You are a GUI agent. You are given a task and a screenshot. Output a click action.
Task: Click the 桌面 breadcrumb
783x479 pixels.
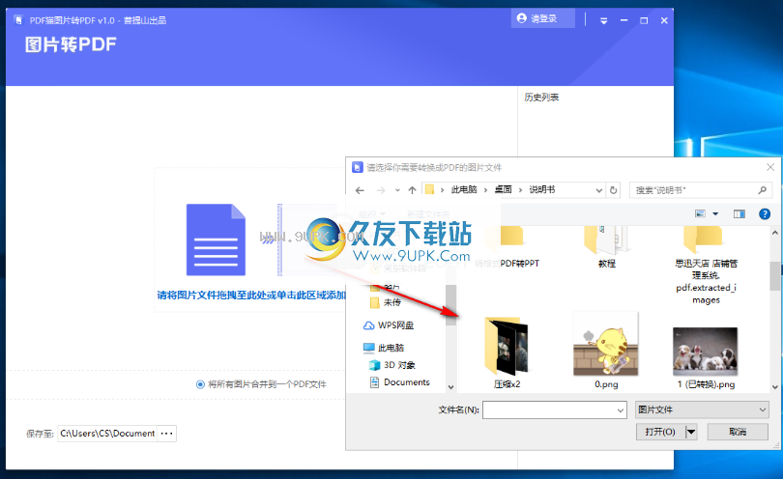503,189
